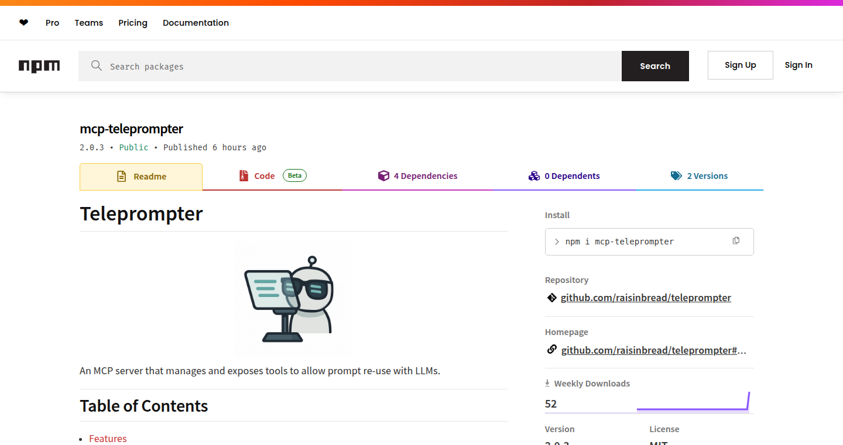
Task: Click the git diamond icon beside repository
Action: [x=551, y=298]
